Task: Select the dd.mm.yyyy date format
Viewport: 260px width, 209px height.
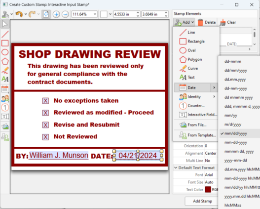Action: [240, 80]
